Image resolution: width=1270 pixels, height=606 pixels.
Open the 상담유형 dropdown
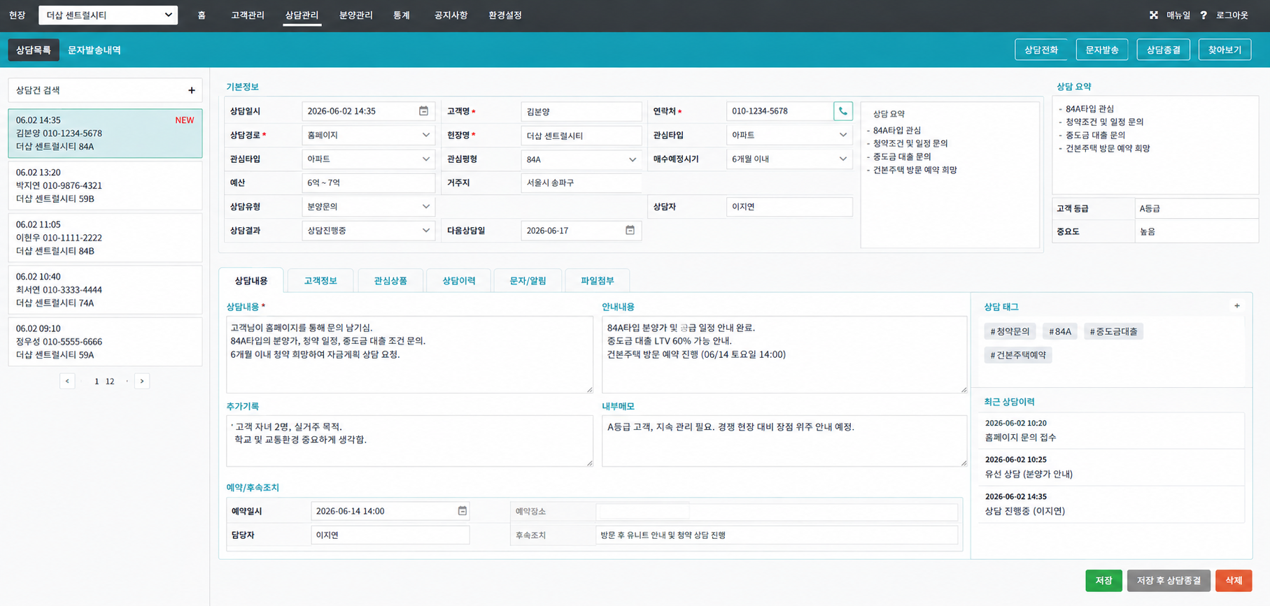(x=368, y=206)
